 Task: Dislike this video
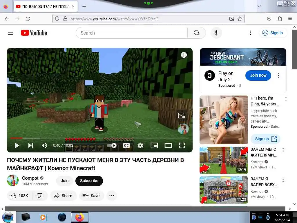(39, 196)
